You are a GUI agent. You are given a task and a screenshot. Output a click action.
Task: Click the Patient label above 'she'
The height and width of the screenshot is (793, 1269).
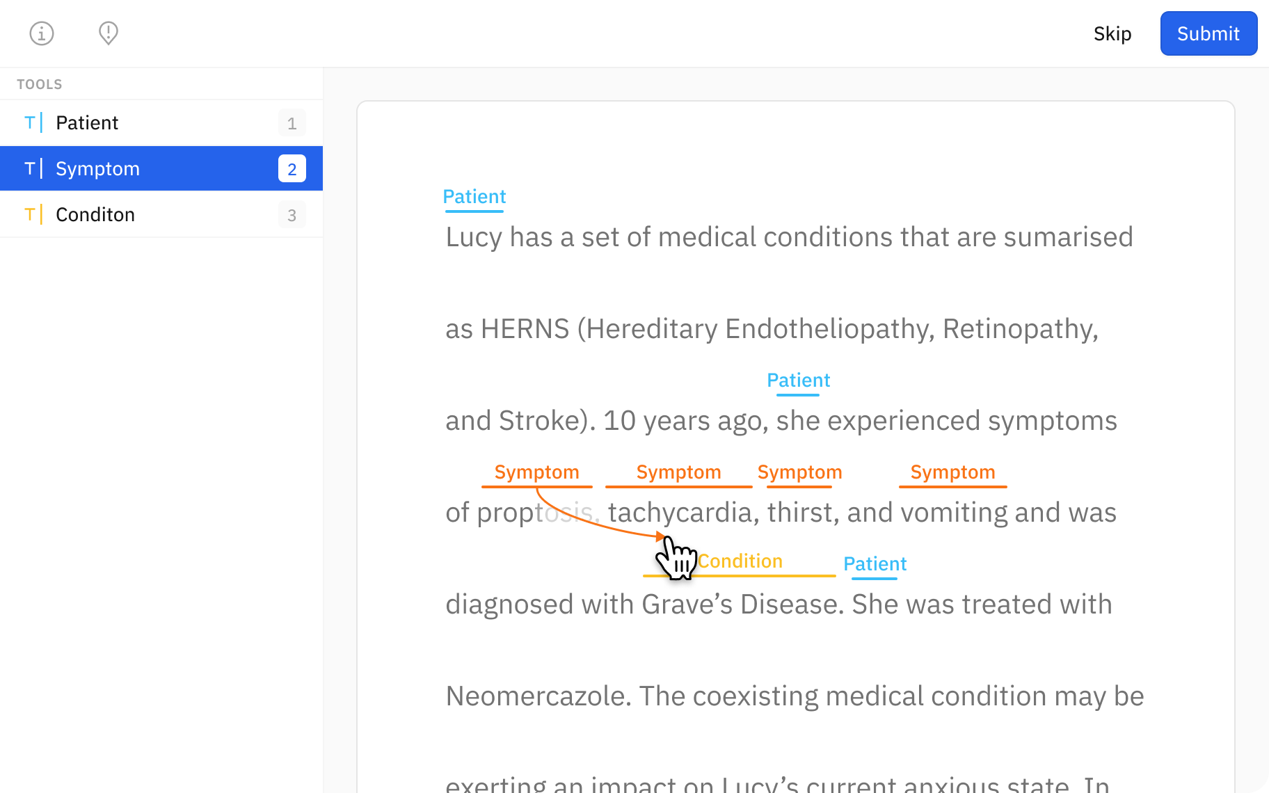coord(798,380)
